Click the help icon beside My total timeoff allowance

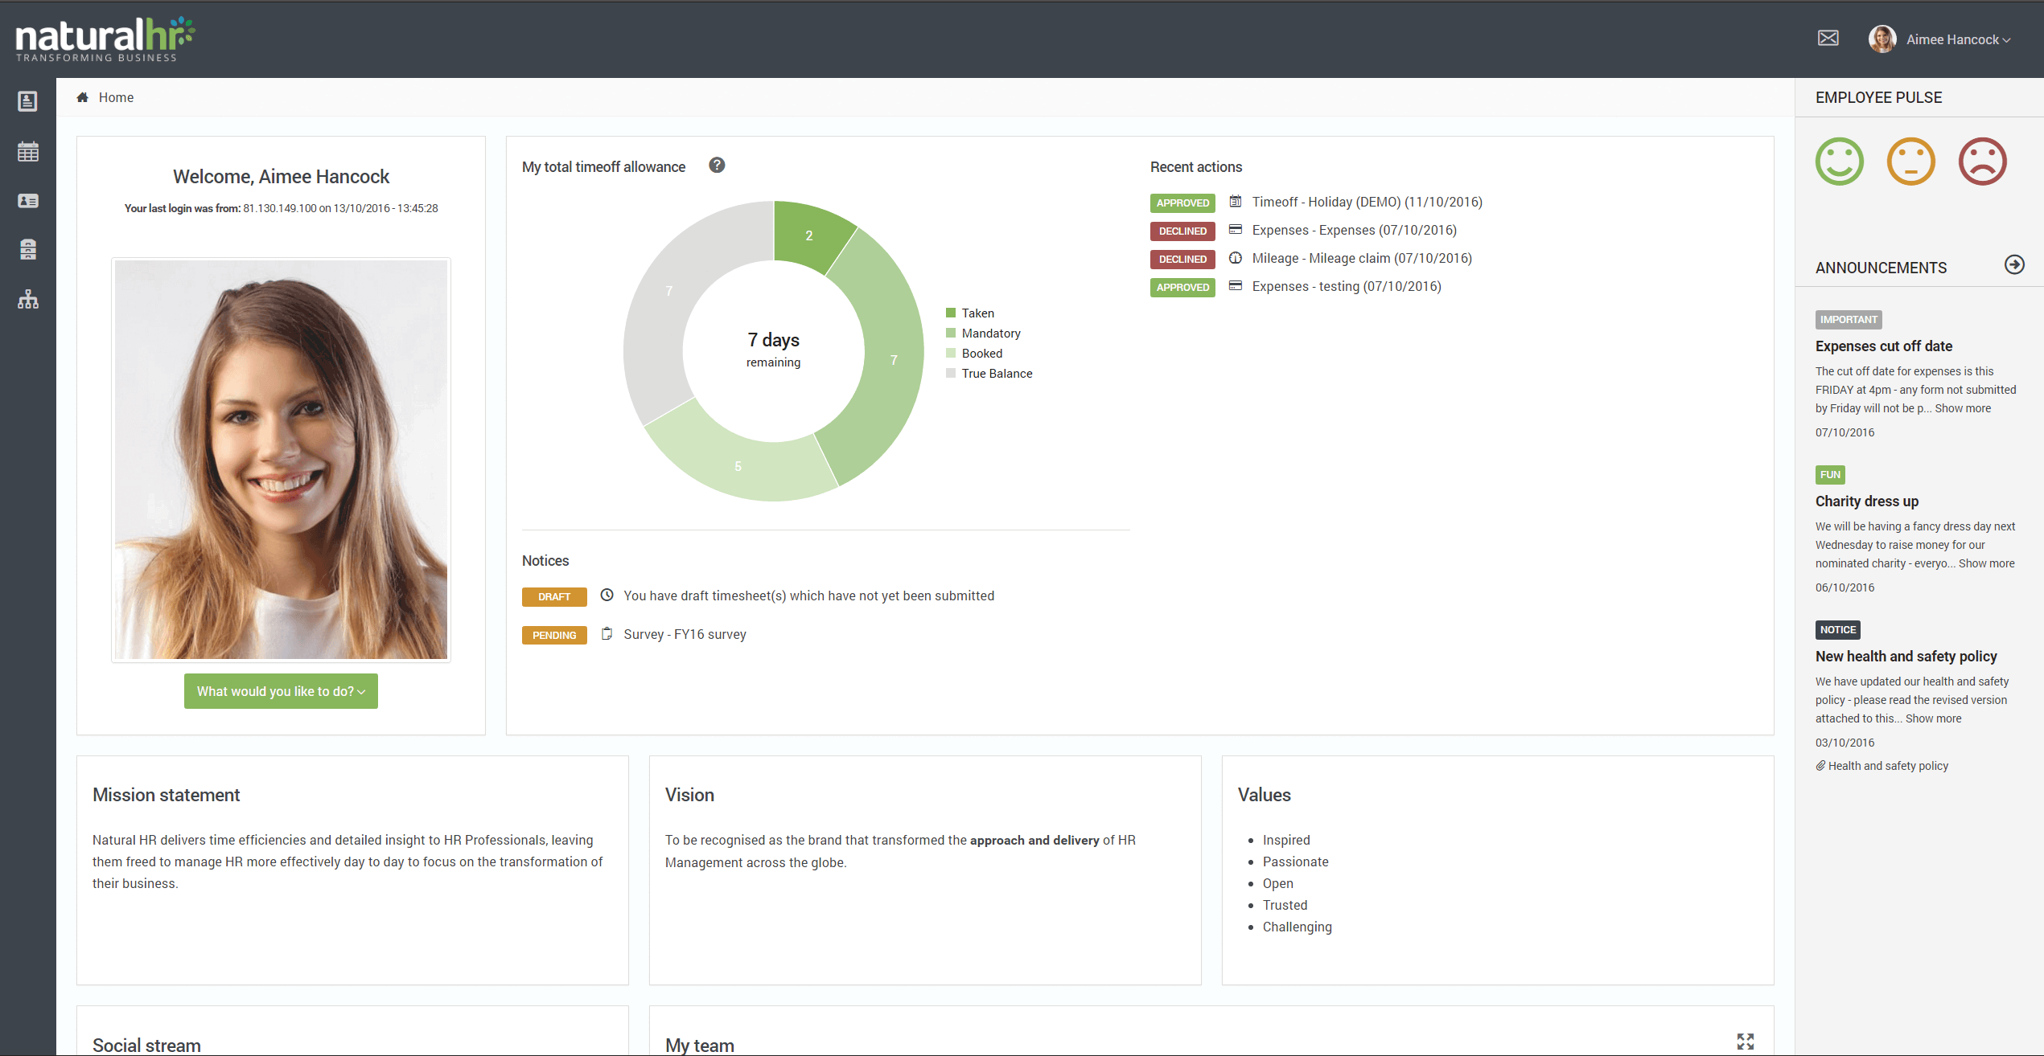tap(716, 165)
